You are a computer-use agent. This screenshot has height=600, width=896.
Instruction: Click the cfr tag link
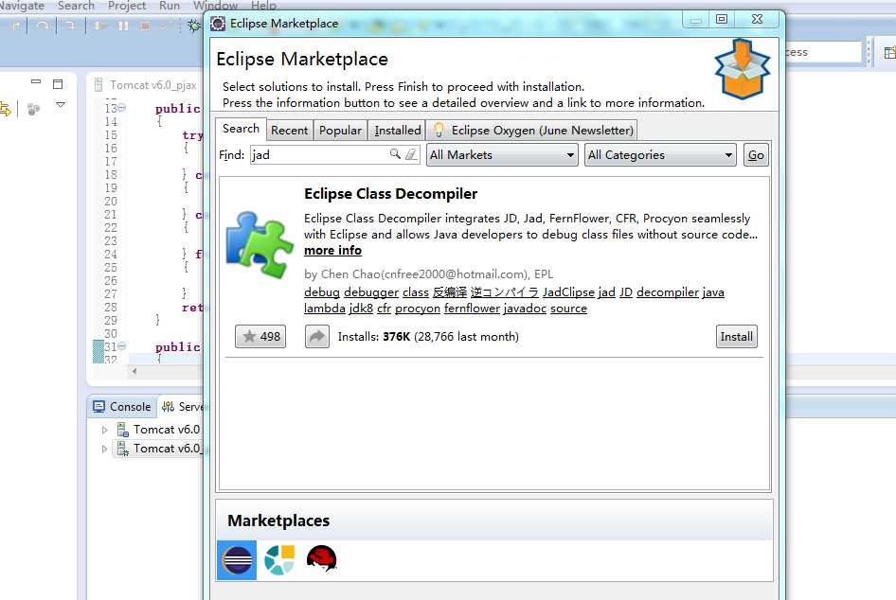click(384, 309)
